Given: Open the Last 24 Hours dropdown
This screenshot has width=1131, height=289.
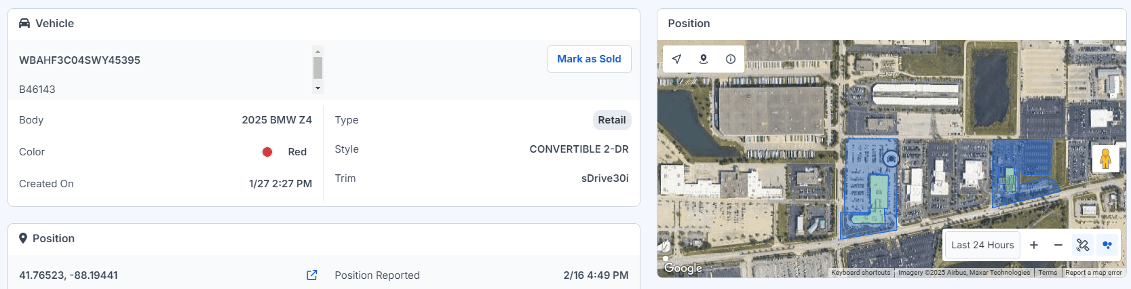Looking at the screenshot, I should [982, 245].
